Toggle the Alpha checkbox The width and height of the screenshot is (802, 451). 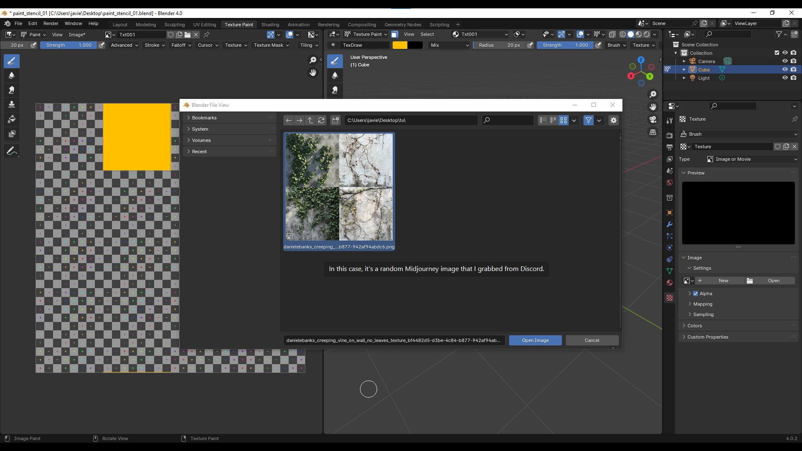pos(695,294)
